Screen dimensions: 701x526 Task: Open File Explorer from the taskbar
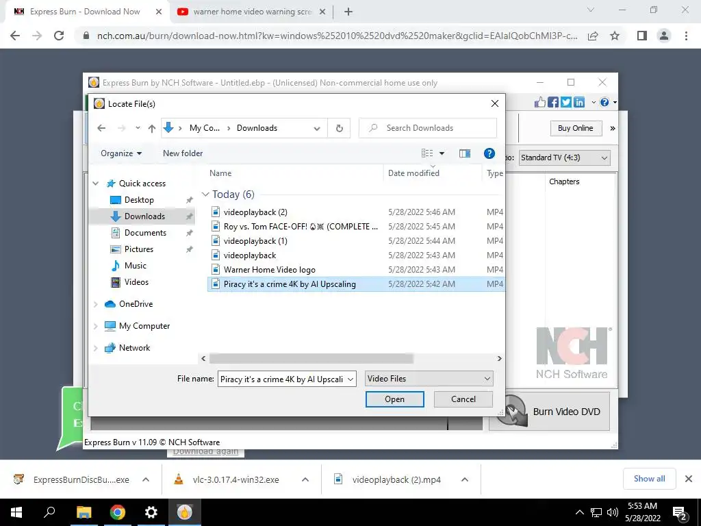click(x=84, y=512)
